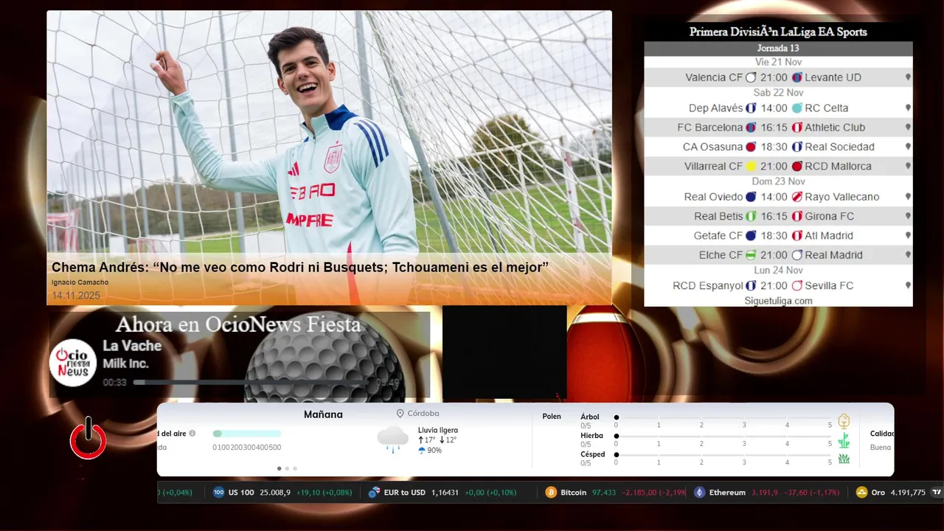The width and height of the screenshot is (944, 531).
Task: Click the Vie 21 Nov date row
Action: coord(778,62)
